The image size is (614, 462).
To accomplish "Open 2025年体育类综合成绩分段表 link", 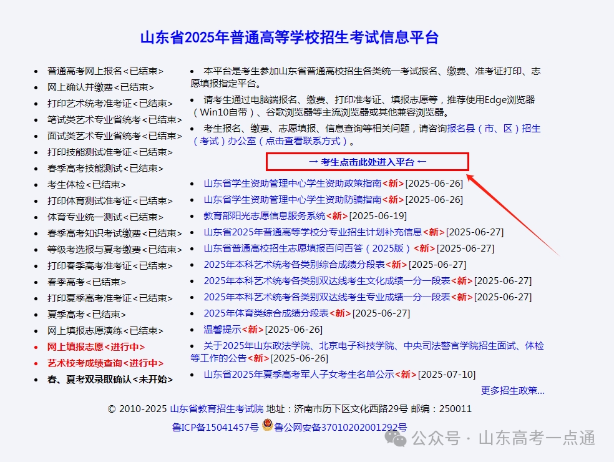I will [266, 313].
